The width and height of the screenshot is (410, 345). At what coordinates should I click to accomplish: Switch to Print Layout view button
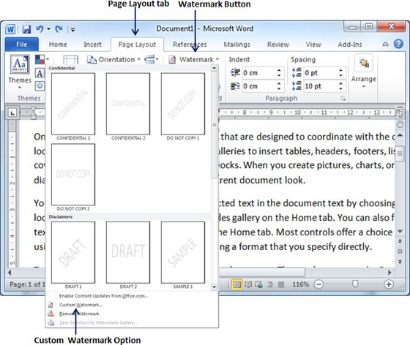click(x=236, y=284)
